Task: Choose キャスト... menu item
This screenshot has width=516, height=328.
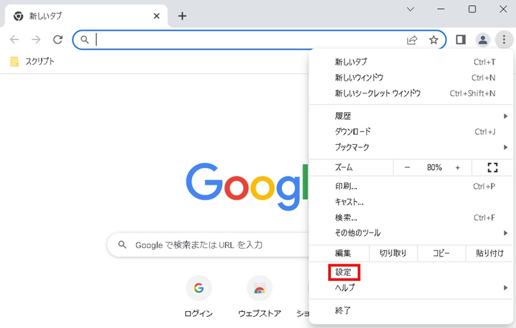Action: (x=411, y=202)
